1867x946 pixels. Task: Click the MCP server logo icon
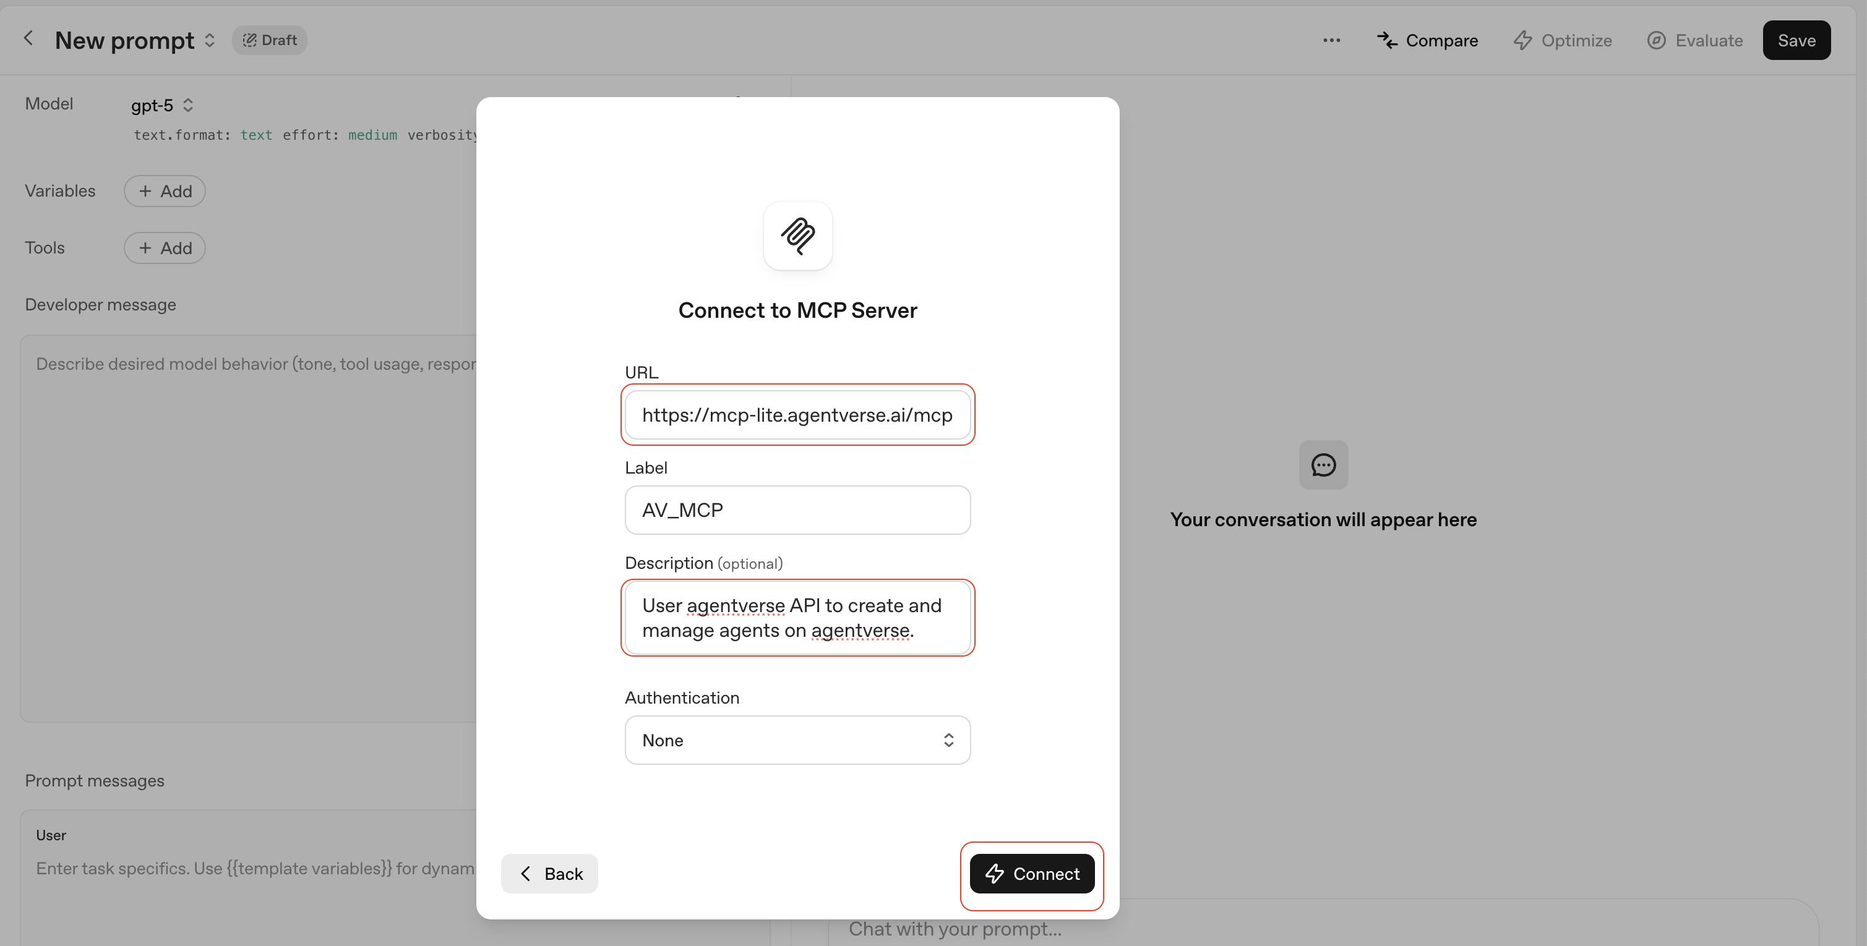pyautogui.click(x=797, y=236)
